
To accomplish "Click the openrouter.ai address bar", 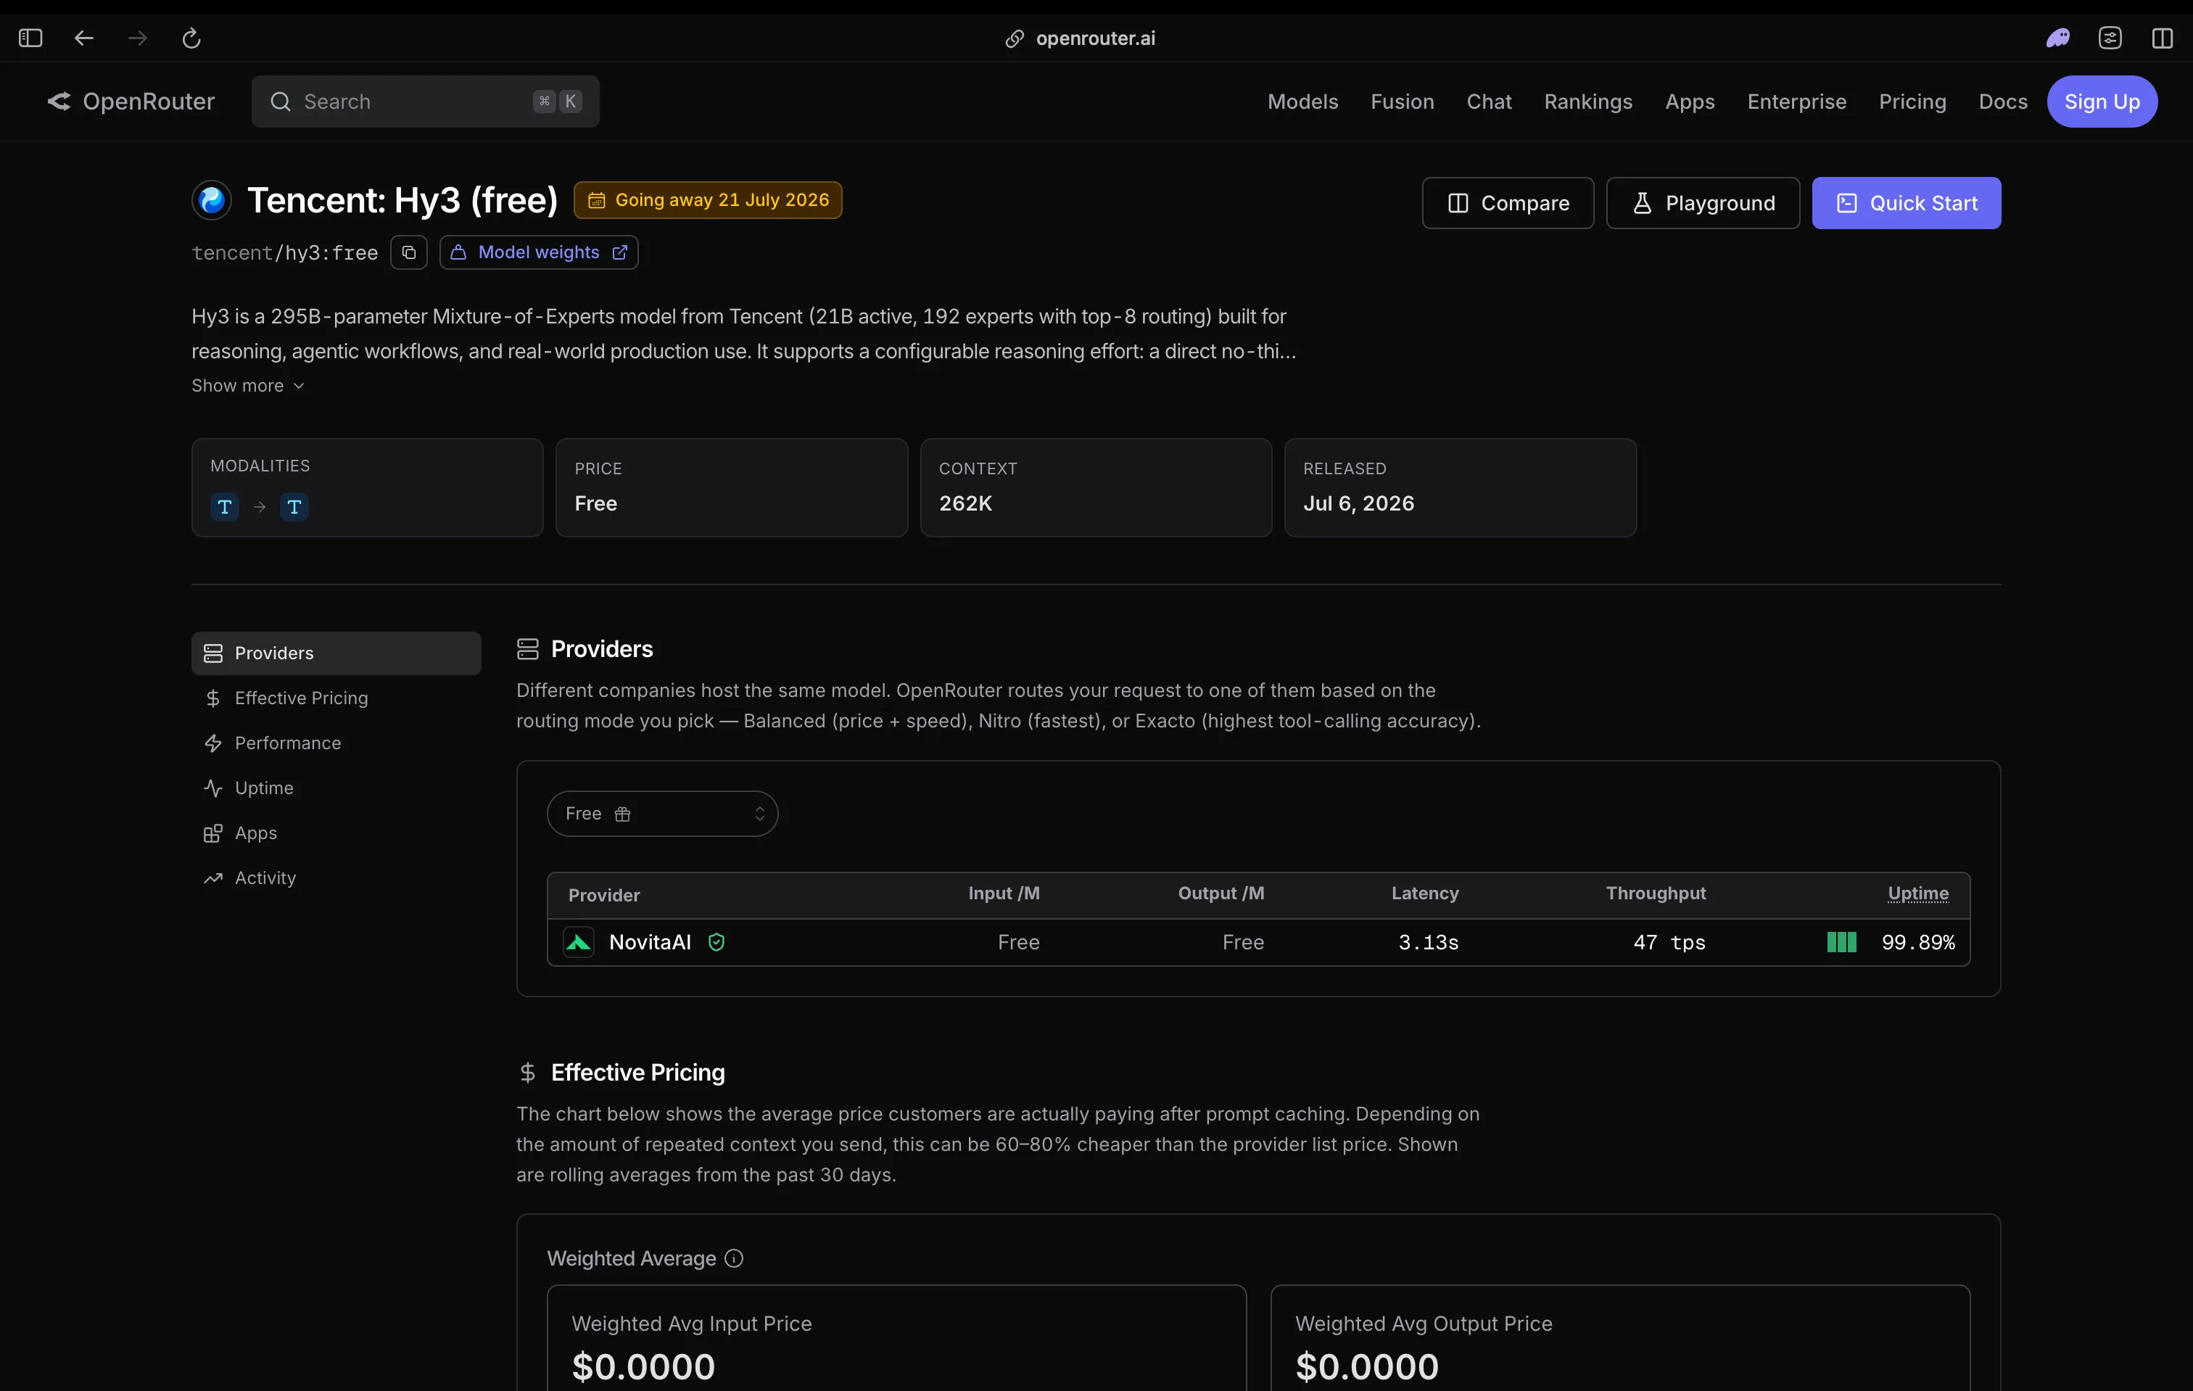I will 1081,38.
